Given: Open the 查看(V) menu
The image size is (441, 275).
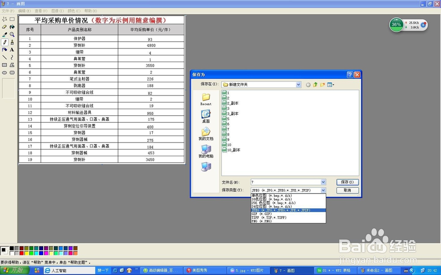Looking at the screenshot, I should coord(41,11).
